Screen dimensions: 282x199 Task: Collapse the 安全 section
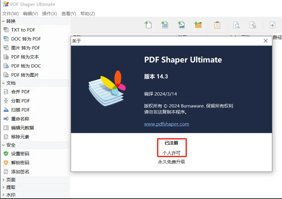pyautogui.click(x=3, y=145)
